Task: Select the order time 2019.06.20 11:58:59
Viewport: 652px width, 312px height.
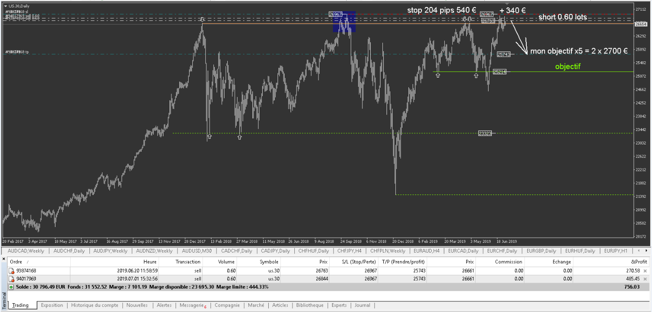Action: click(138, 271)
